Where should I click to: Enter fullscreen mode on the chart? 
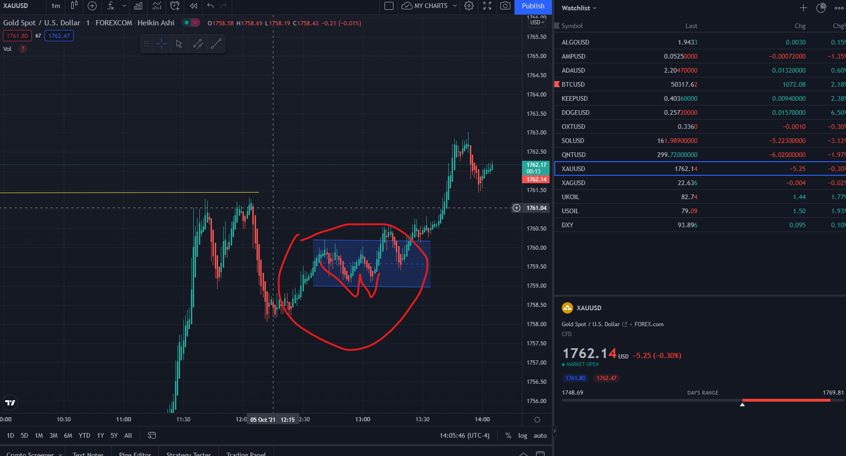pyautogui.click(x=487, y=6)
